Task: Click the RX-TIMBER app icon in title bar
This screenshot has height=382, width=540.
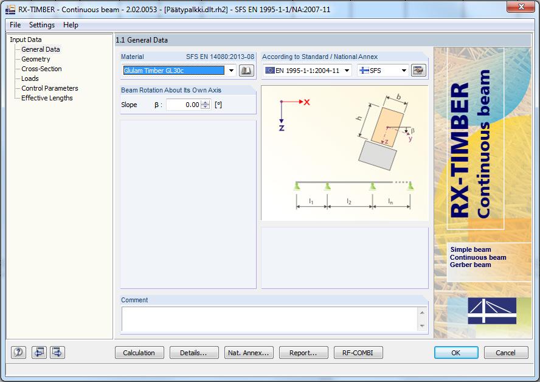Action: click(10, 9)
